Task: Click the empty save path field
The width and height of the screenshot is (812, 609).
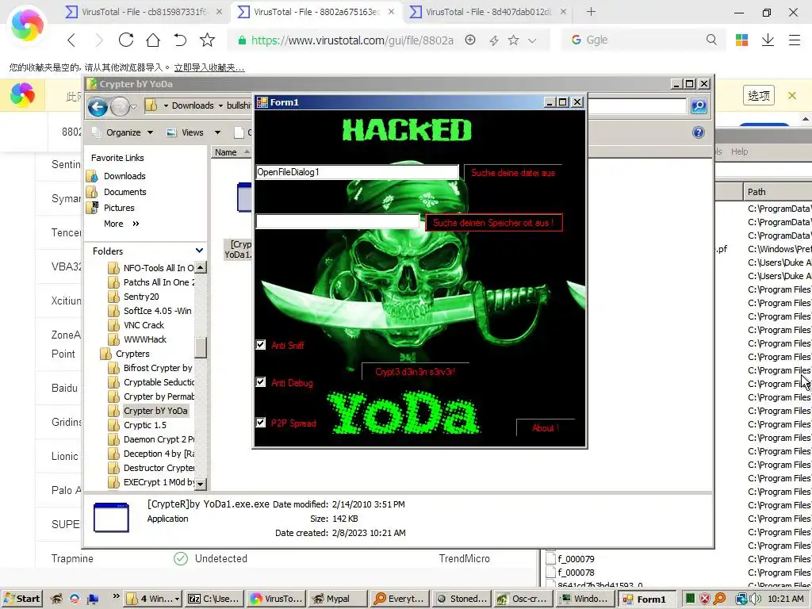Action: click(x=338, y=222)
